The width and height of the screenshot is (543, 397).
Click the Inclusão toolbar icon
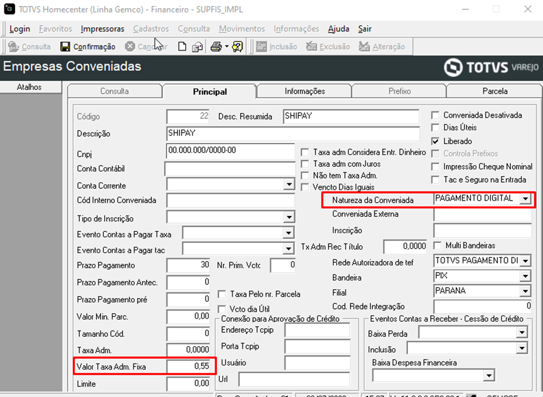point(261,46)
